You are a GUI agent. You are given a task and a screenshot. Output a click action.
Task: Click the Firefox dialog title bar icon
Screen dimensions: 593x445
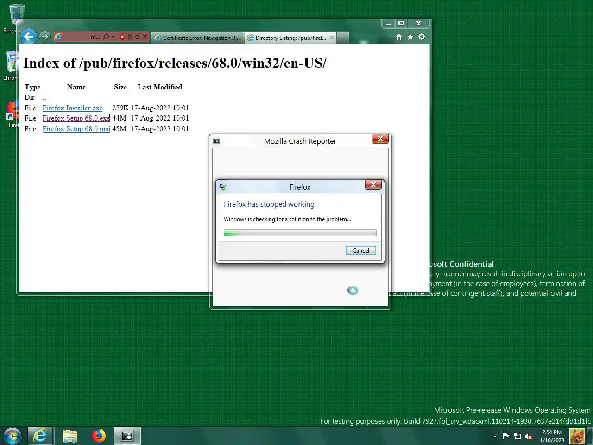coord(223,187)
